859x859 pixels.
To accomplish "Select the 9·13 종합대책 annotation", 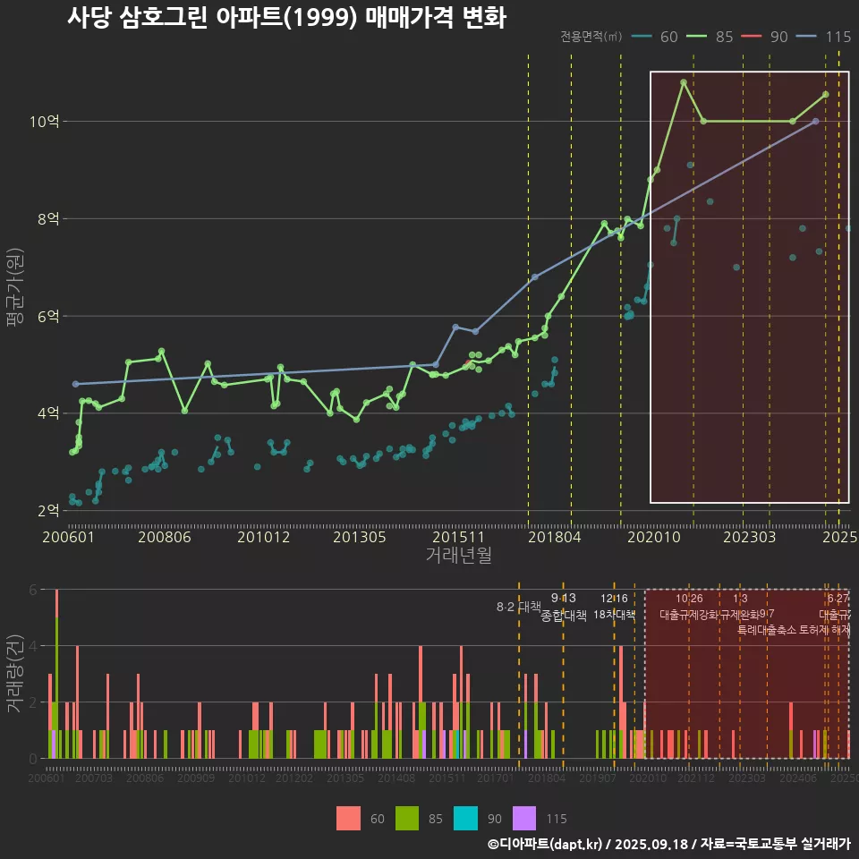I will [564, 607].
